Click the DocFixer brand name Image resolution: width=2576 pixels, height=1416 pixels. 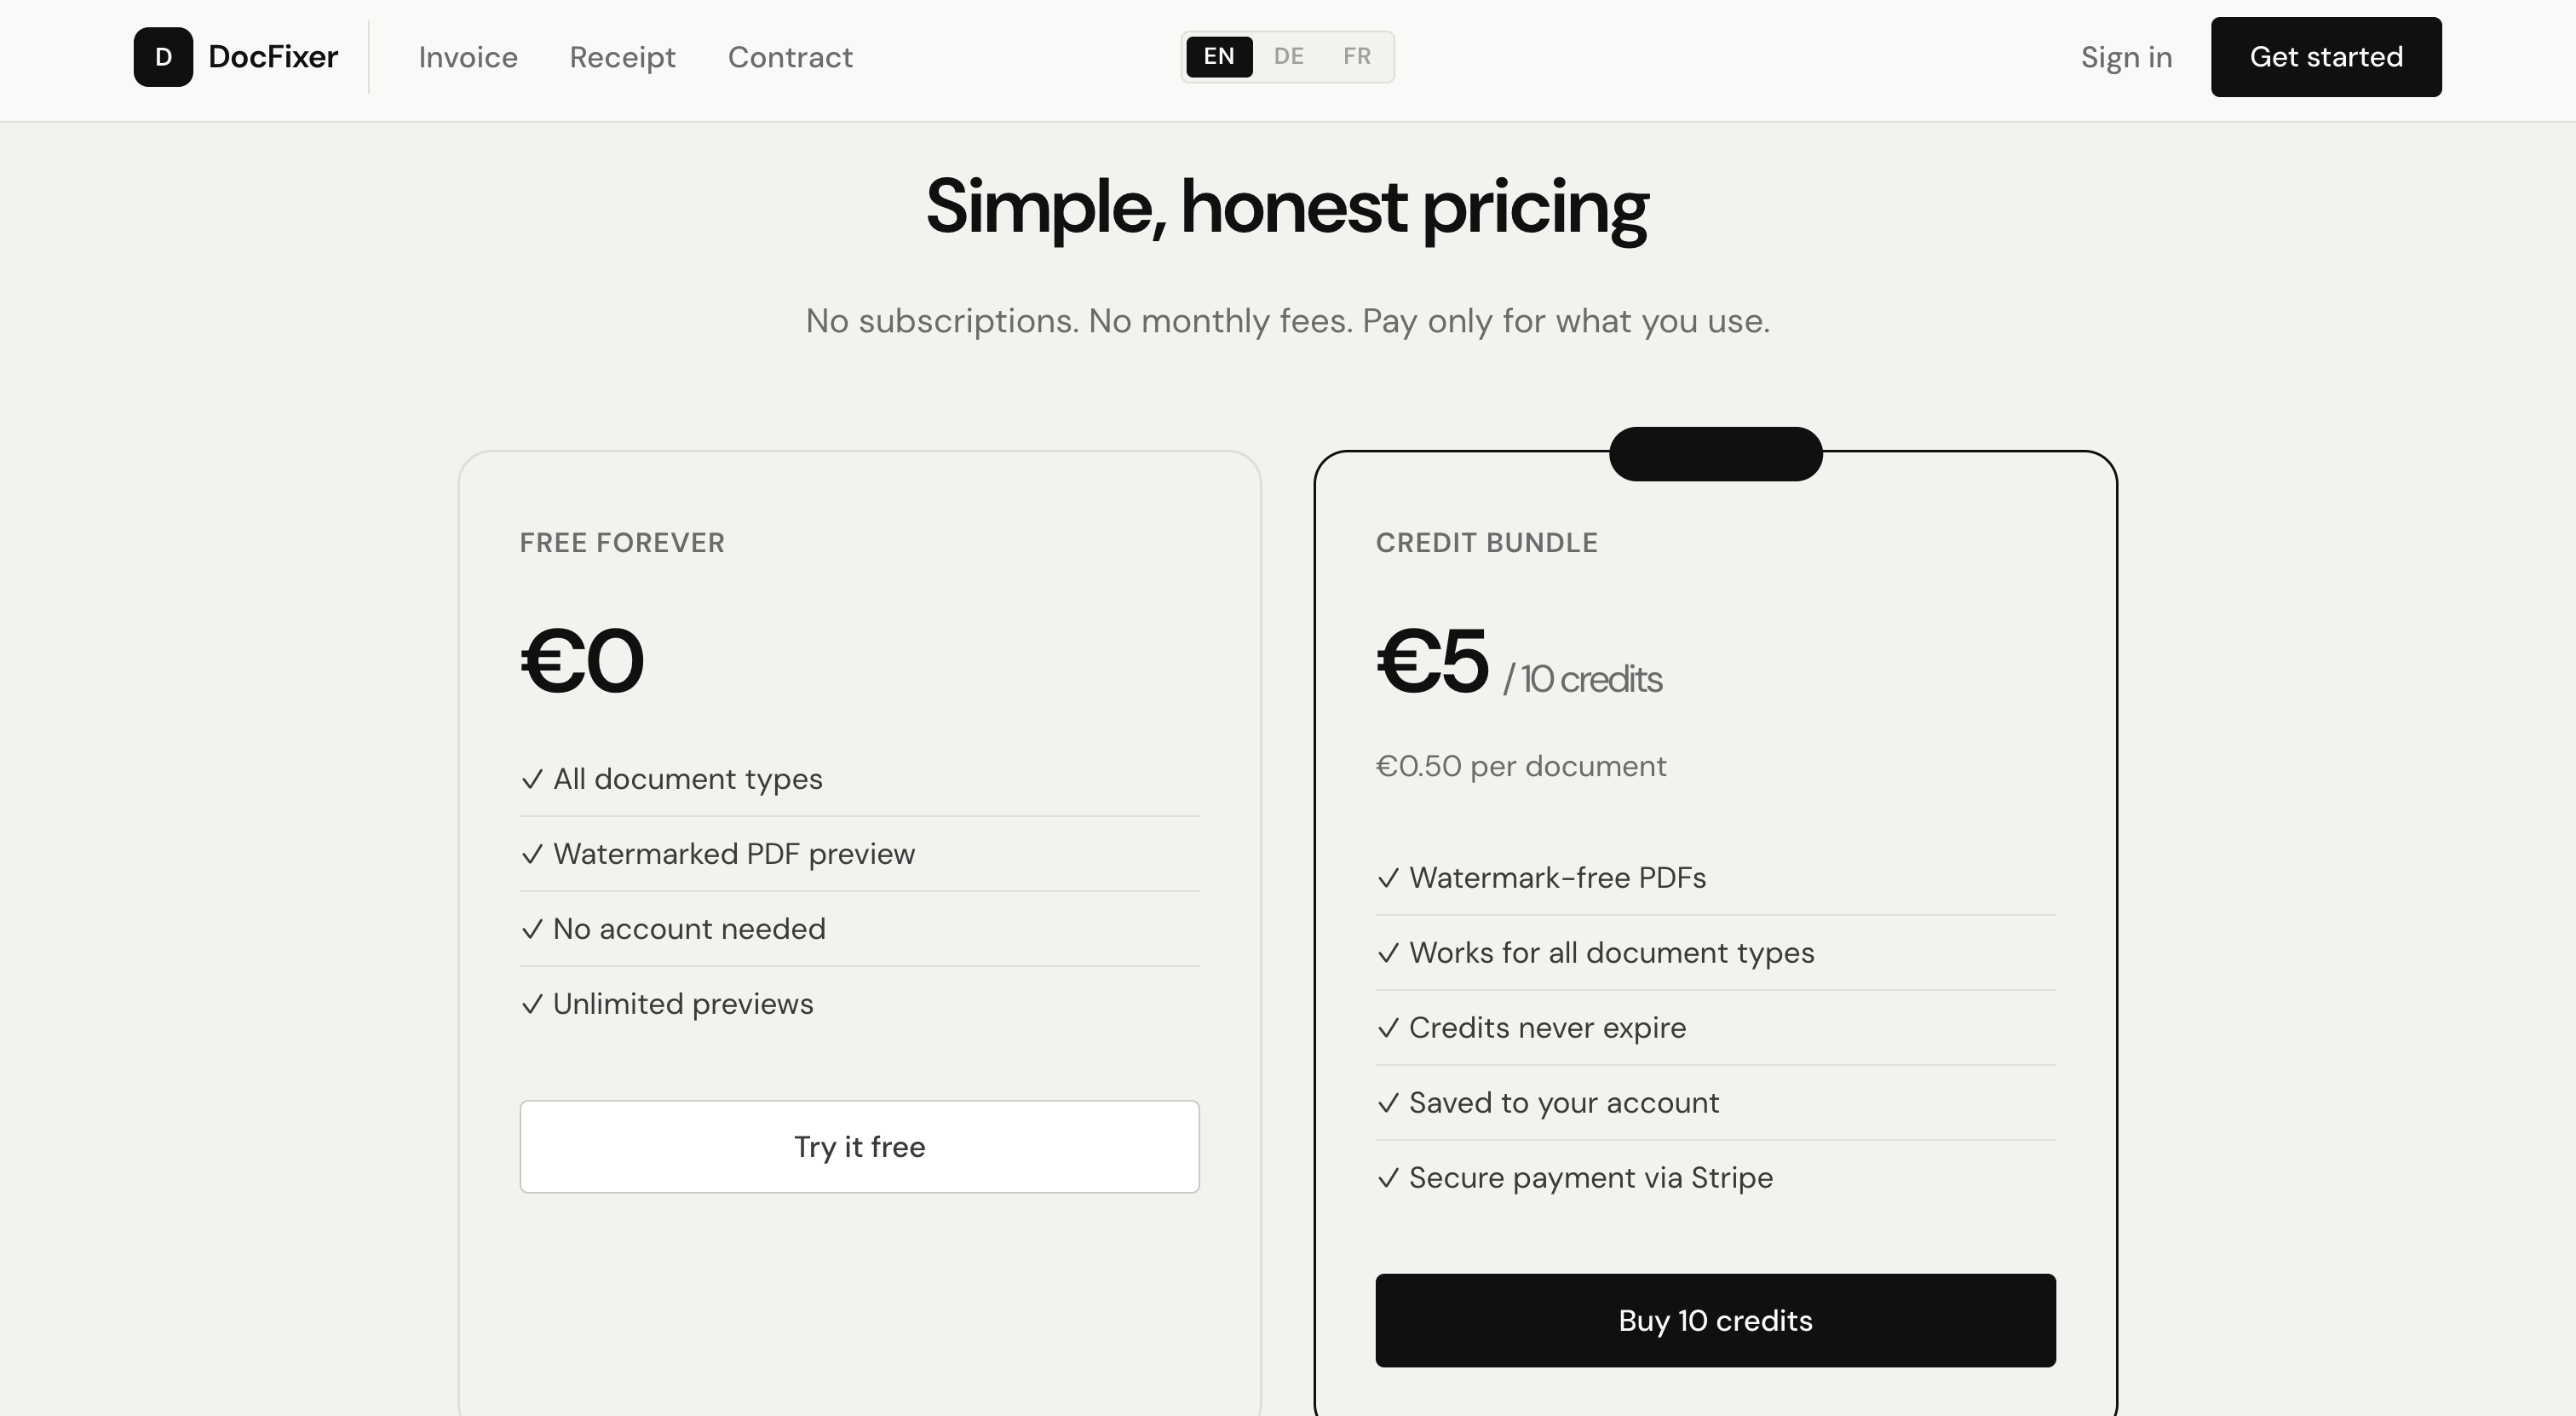[273, 57]
